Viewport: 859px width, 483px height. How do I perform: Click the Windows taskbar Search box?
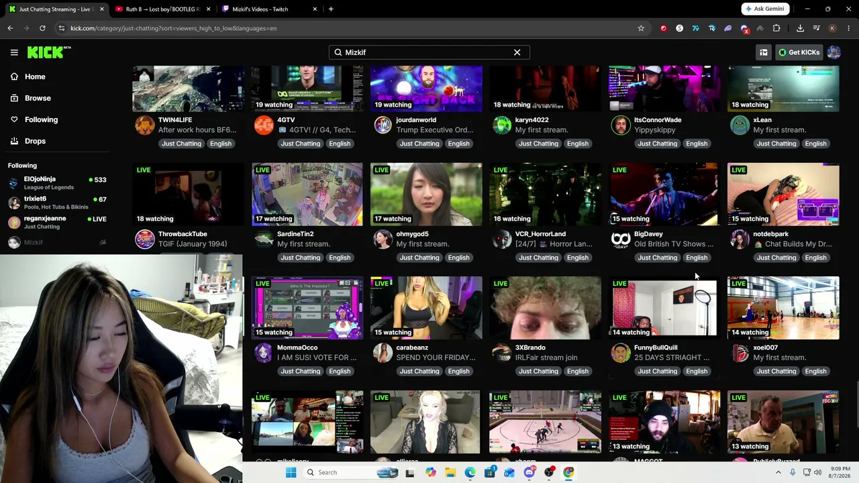click(x=349, y=472)
